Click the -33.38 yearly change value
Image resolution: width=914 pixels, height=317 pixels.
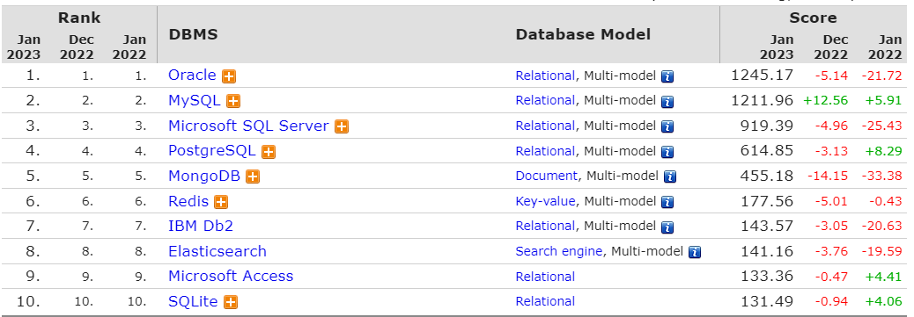[881, 176]
